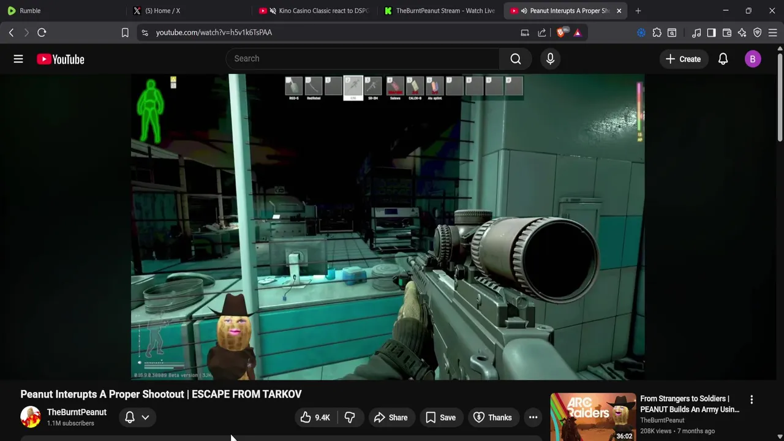Click the suggested video's TheBurntPeanut channel name
This screenshot has width=784, height=441.
tap(662, 420)
